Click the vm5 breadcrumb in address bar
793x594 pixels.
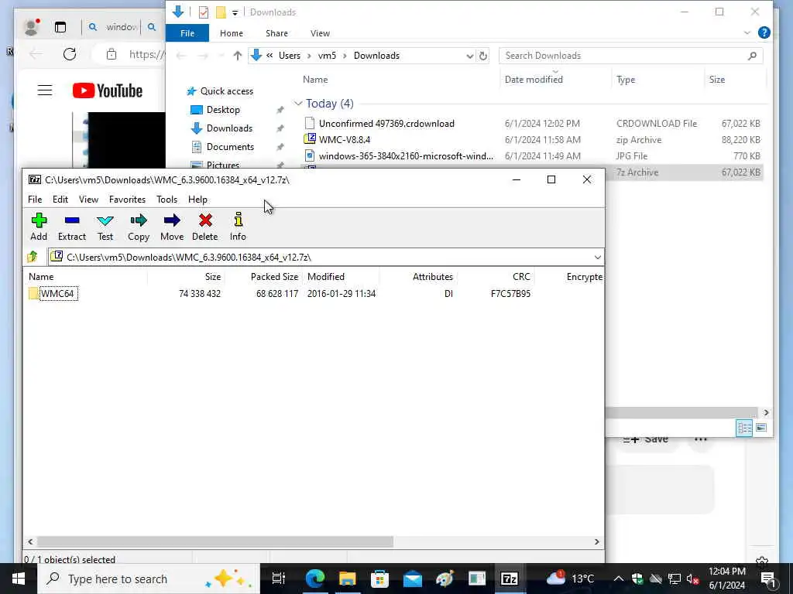[x=327, y=56]
